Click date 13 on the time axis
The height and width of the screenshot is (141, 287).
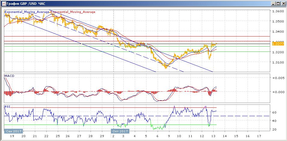pyautogui.click(x=213, y=136)
